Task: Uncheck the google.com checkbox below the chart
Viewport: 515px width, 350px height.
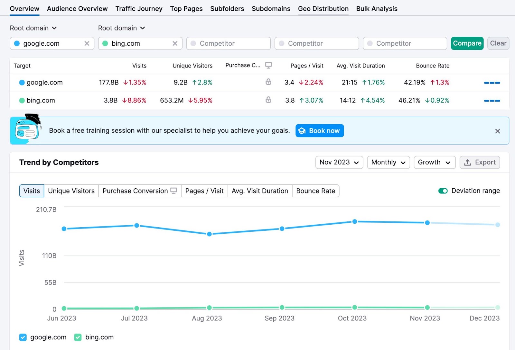Action: [x=23, y=337]
